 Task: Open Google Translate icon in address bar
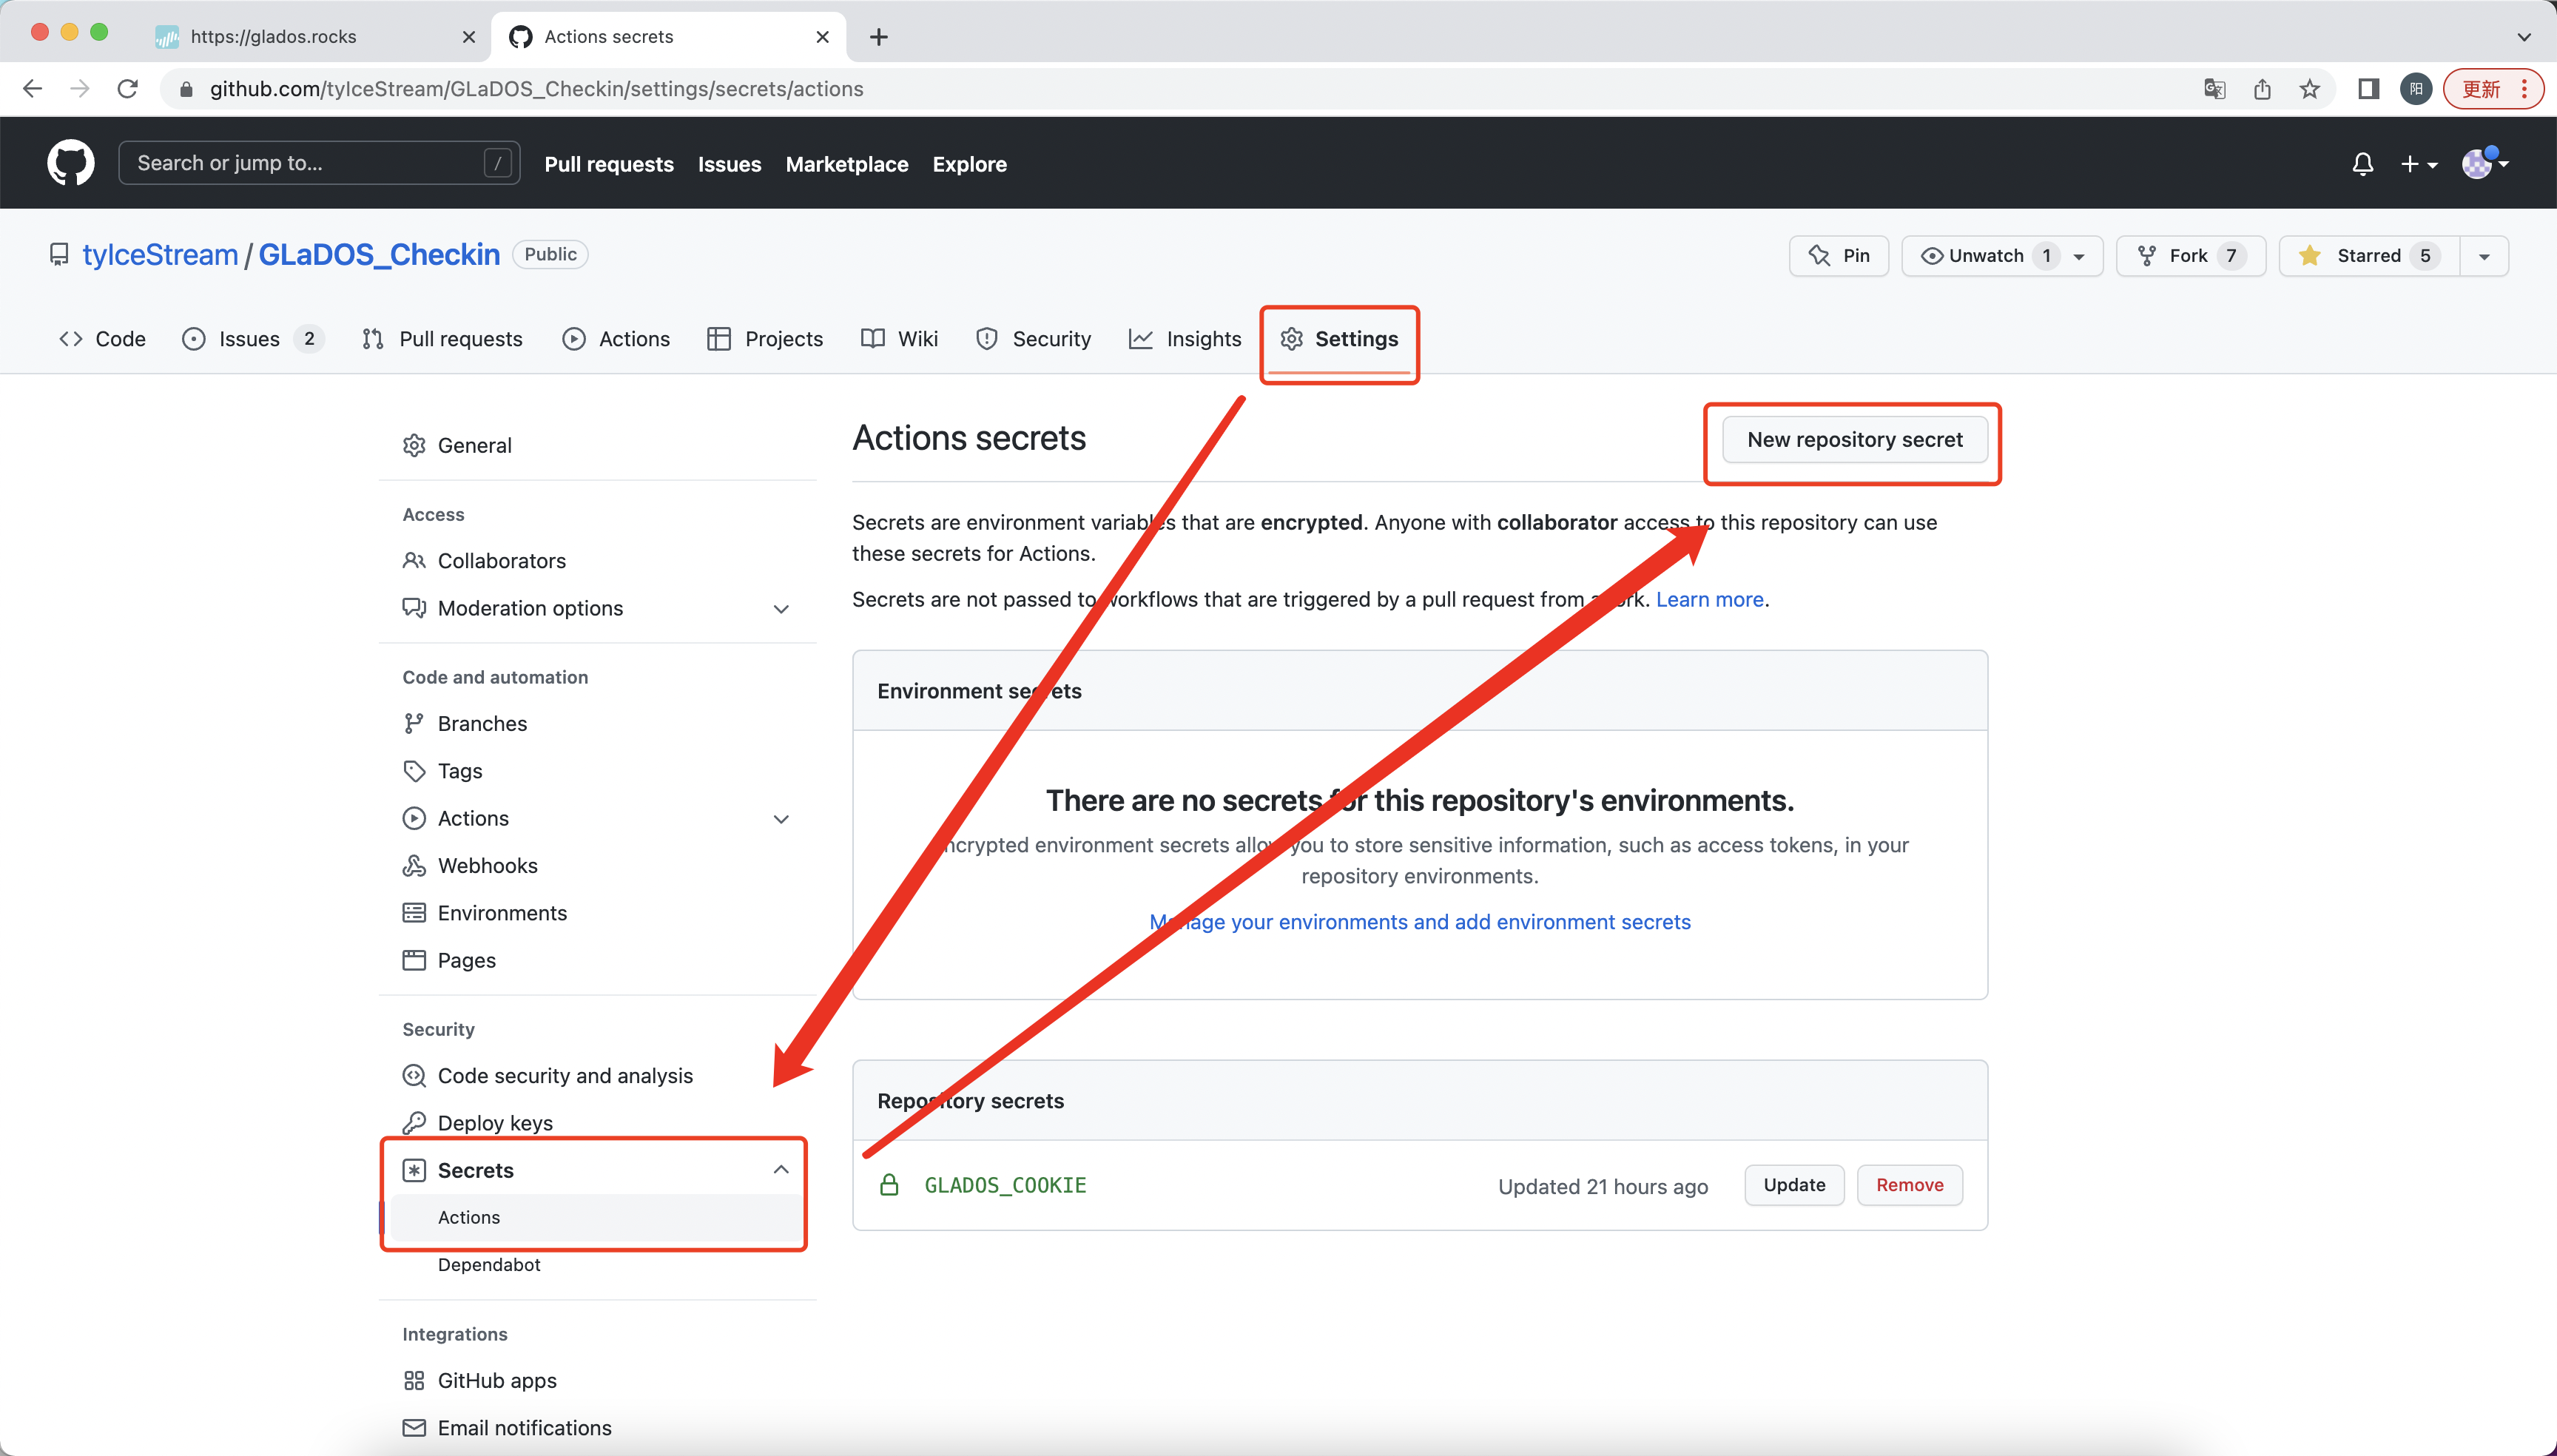(2214, 89)
